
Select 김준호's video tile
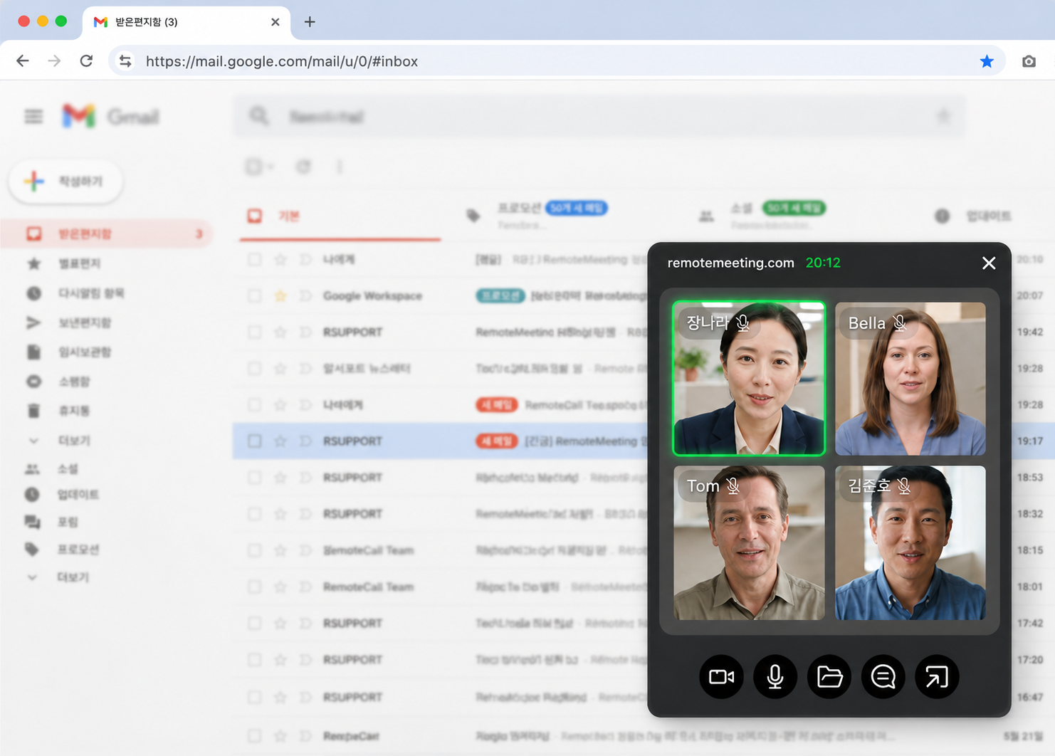coord(910,542)
